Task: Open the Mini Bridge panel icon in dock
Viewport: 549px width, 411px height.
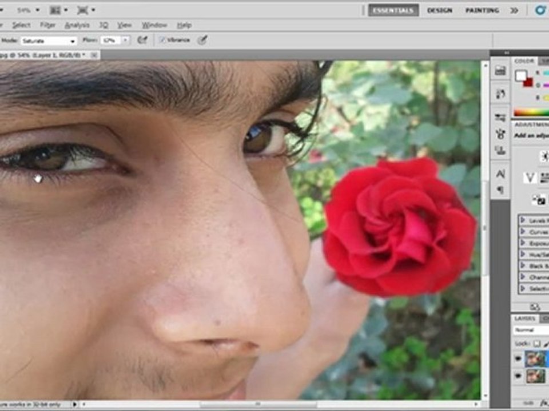Action: click(x=500, y=71)
